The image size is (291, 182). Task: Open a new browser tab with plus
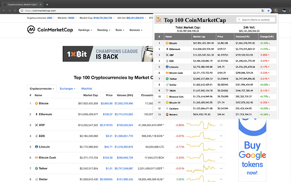coord(47,5)
